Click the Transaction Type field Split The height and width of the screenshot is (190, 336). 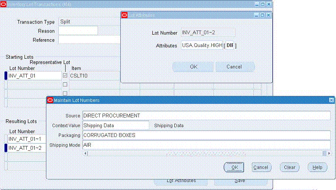point(90,22)
